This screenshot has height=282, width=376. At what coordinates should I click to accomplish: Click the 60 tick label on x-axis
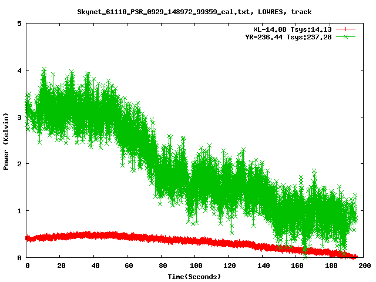[128, 266]
